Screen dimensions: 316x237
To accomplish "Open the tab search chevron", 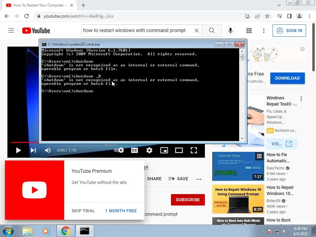I will click(279, 5).
